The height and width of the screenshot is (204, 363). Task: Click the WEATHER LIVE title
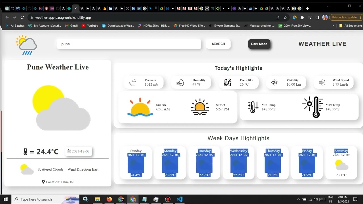coord(322,44)
